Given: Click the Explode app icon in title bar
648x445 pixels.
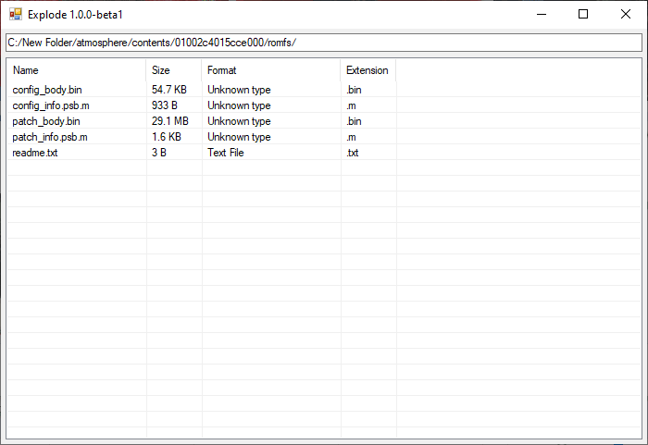Looking at the screenshot, I should coord(15,15).
